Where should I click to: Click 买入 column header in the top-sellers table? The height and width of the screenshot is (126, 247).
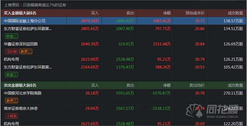tap(95, 85)
